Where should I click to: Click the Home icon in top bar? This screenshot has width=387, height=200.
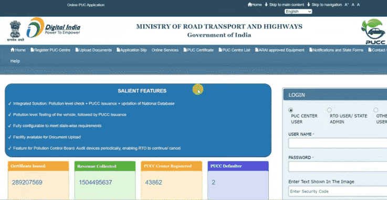coord(249,4)
